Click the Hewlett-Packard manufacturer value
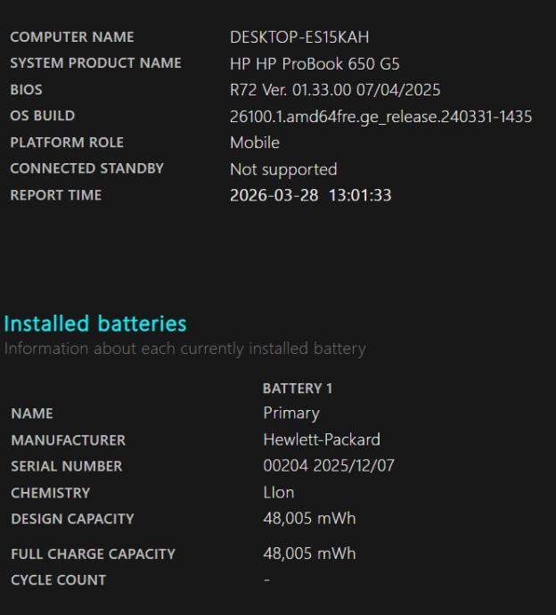The width and height of the screenshot is (556, 615). pos(322,440)
